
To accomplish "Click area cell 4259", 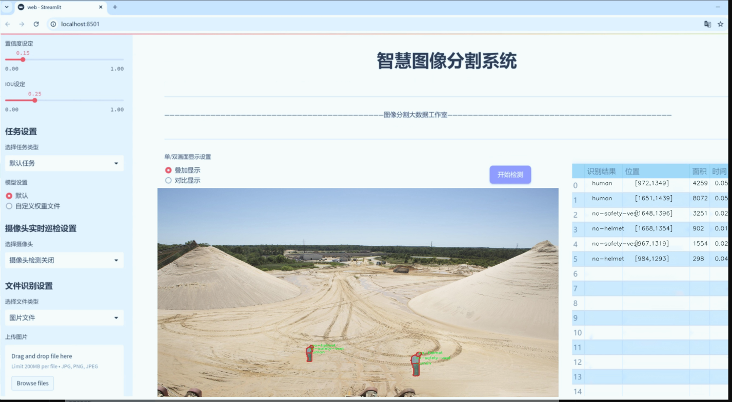I will point(700,183).
